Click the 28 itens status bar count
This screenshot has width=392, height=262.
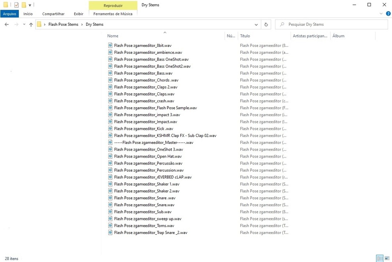point(11,258)
